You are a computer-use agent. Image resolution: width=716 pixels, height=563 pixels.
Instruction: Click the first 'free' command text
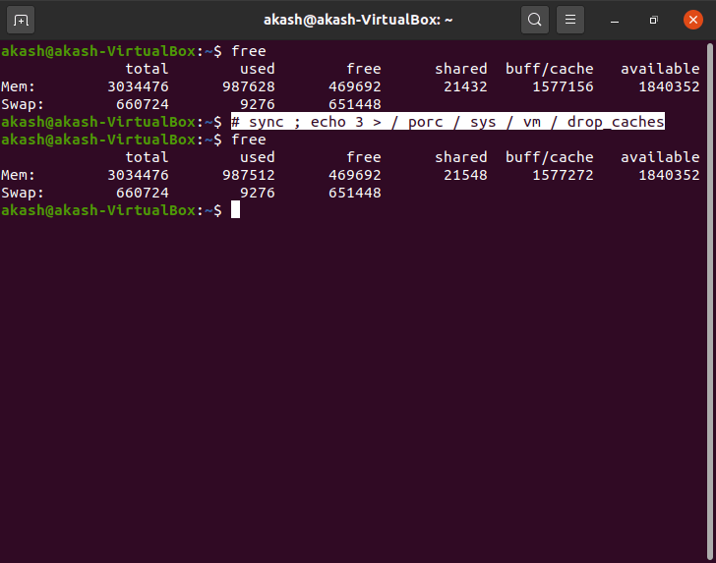(249, 51)
